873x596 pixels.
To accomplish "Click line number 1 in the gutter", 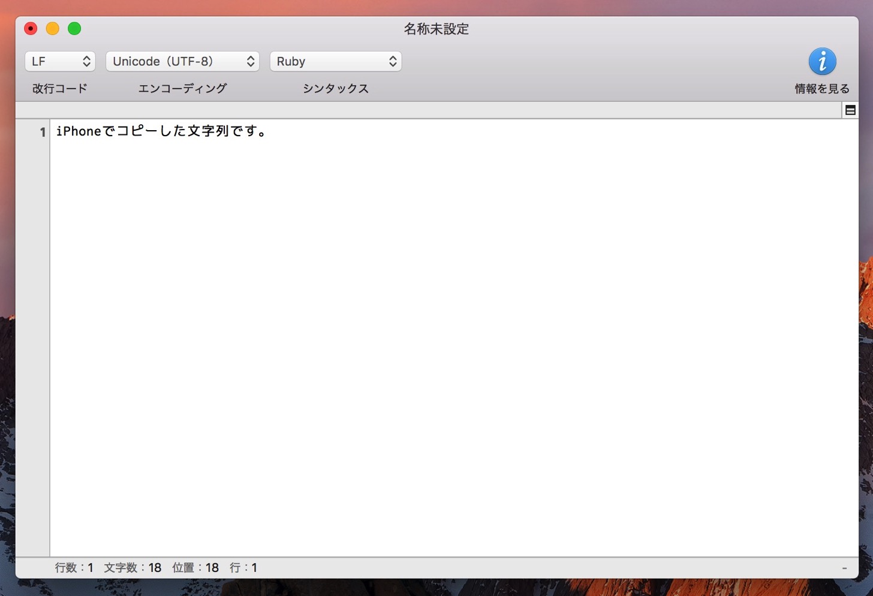I will 43,132.
